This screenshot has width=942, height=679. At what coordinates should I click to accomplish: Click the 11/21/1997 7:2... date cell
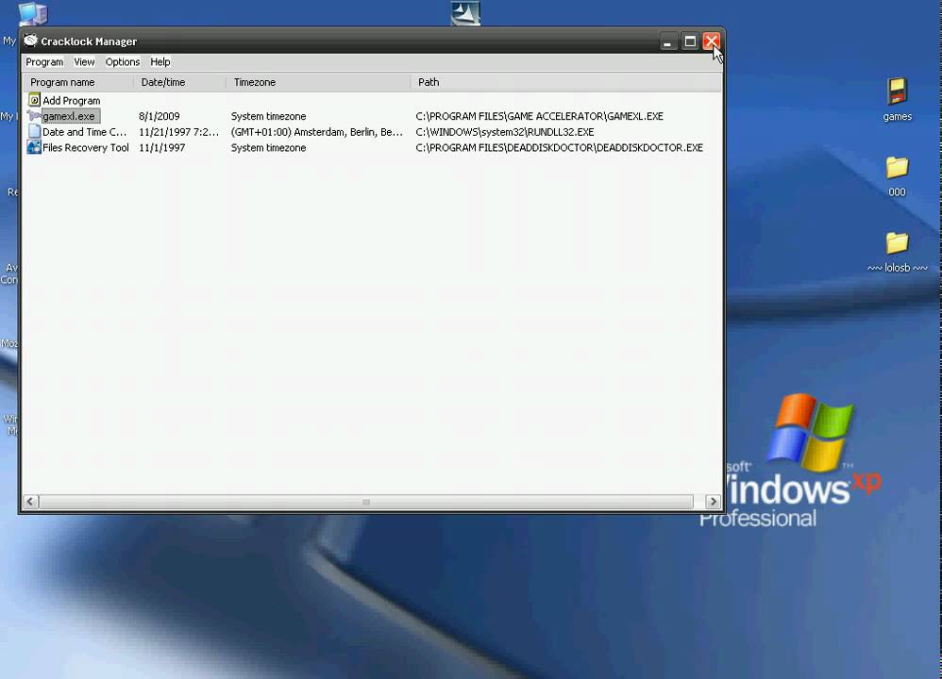pyautogui.click(x=178, y=131)
